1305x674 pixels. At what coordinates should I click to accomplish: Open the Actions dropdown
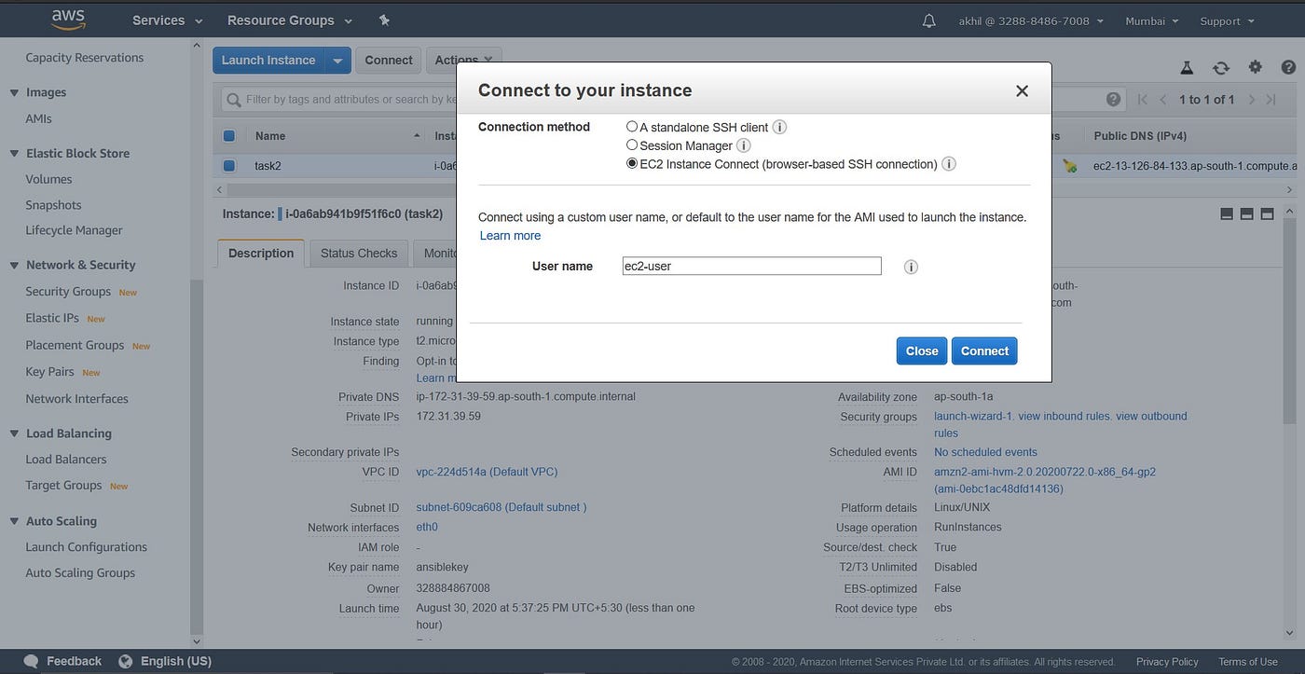point(464,61)
